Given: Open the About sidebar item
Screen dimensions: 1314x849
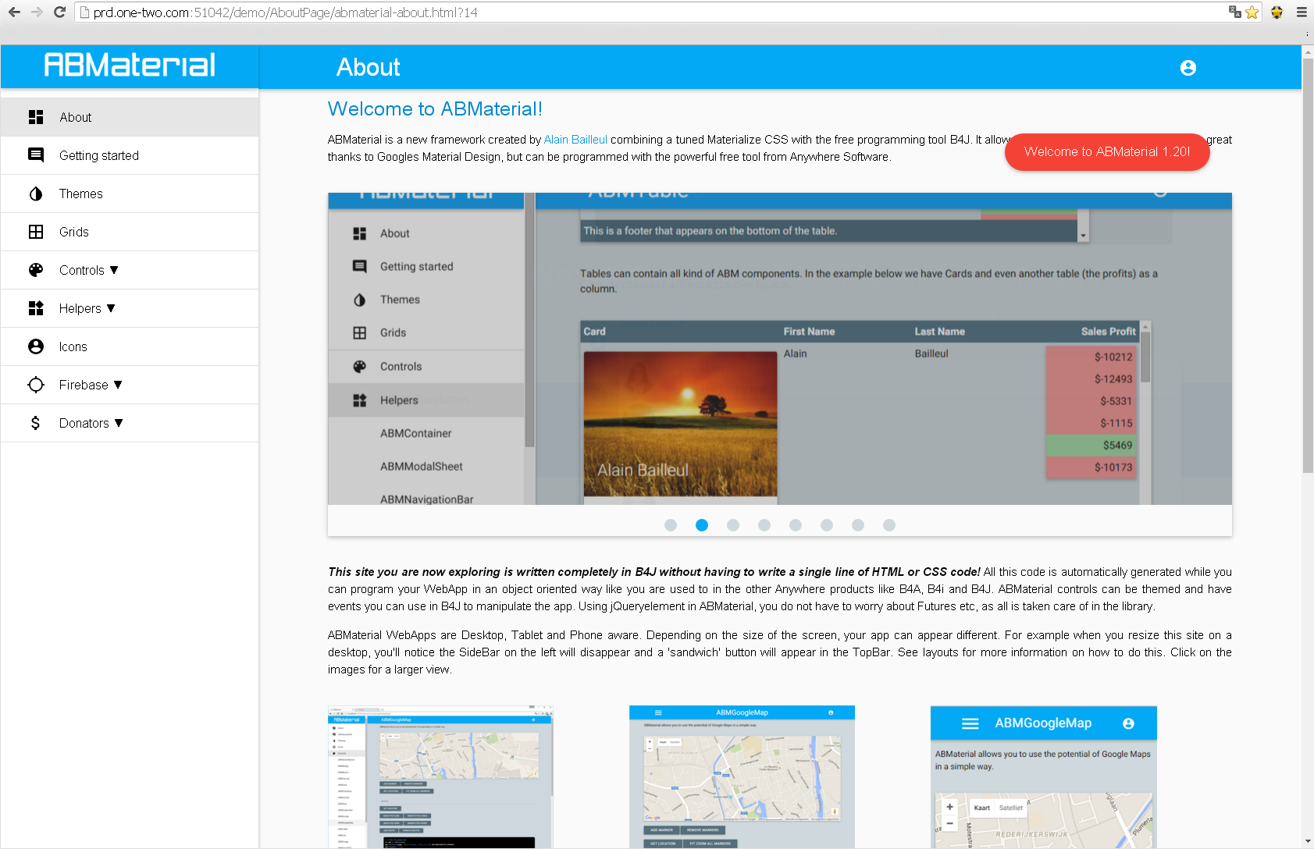Looking at the screenshot, I should [130, 117].
